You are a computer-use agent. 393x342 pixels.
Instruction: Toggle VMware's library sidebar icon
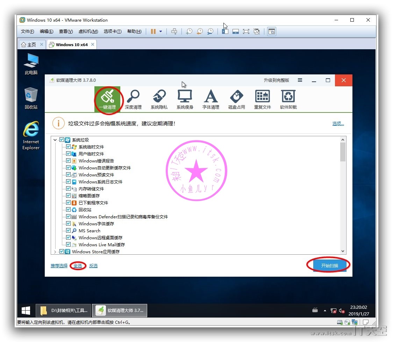tap(225, 31)
